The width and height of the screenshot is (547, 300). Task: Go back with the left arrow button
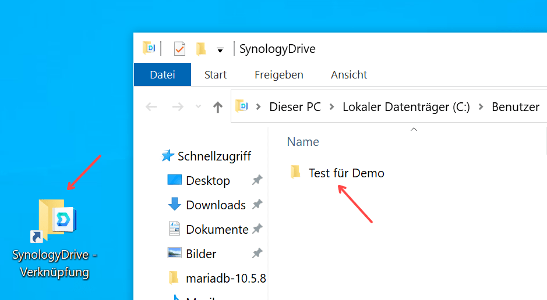[151, 107]
